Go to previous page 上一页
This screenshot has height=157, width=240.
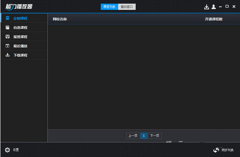[x=133, y=135]
